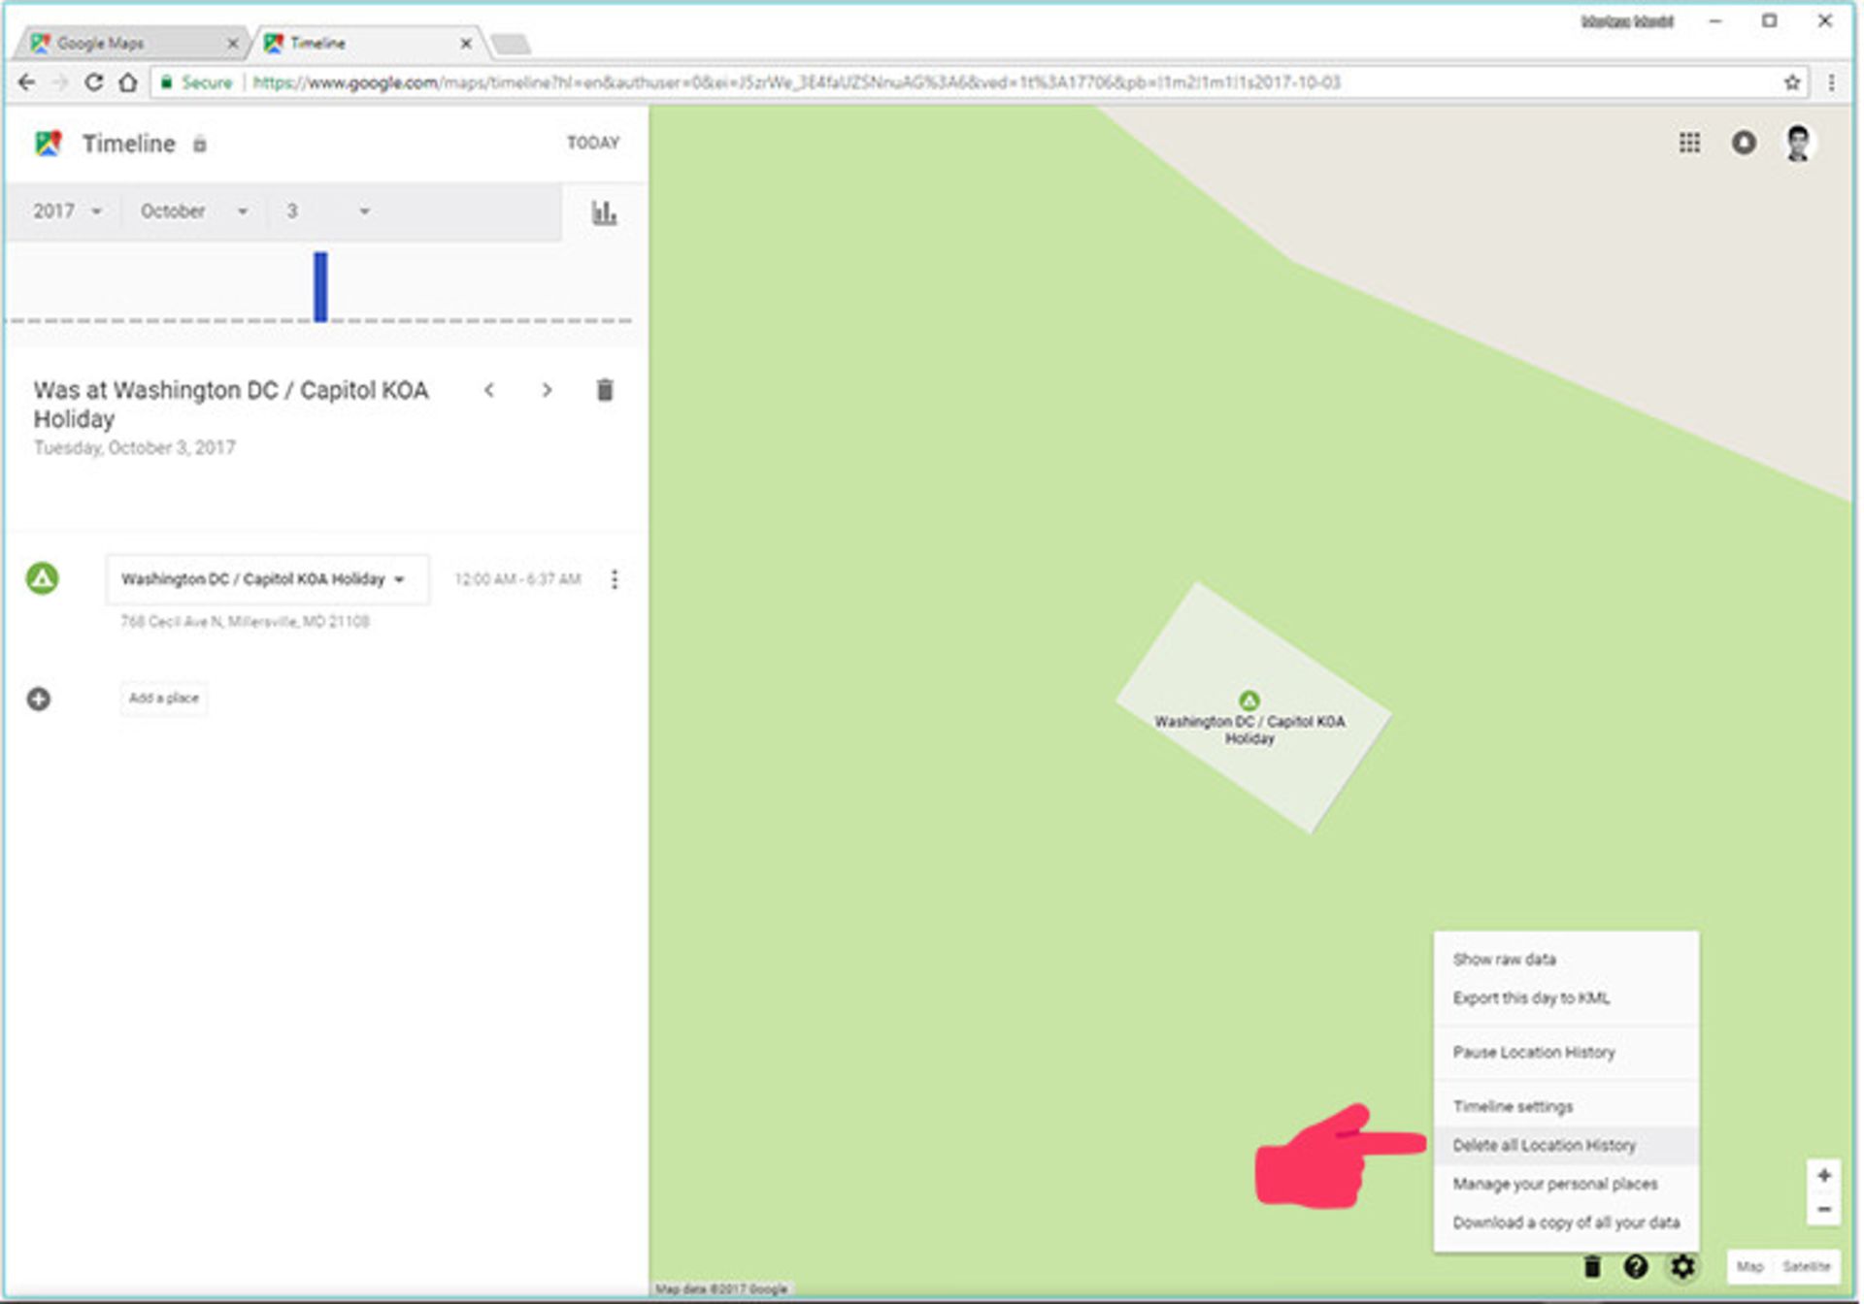Click the Was at Washington DC heading
This screenshot has height=1304, width=1864.
(x=231, y=404)
